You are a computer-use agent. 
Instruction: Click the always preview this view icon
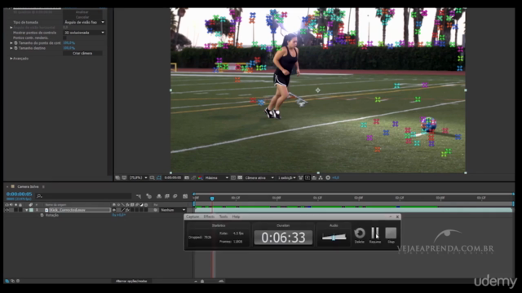pos(117,177)
